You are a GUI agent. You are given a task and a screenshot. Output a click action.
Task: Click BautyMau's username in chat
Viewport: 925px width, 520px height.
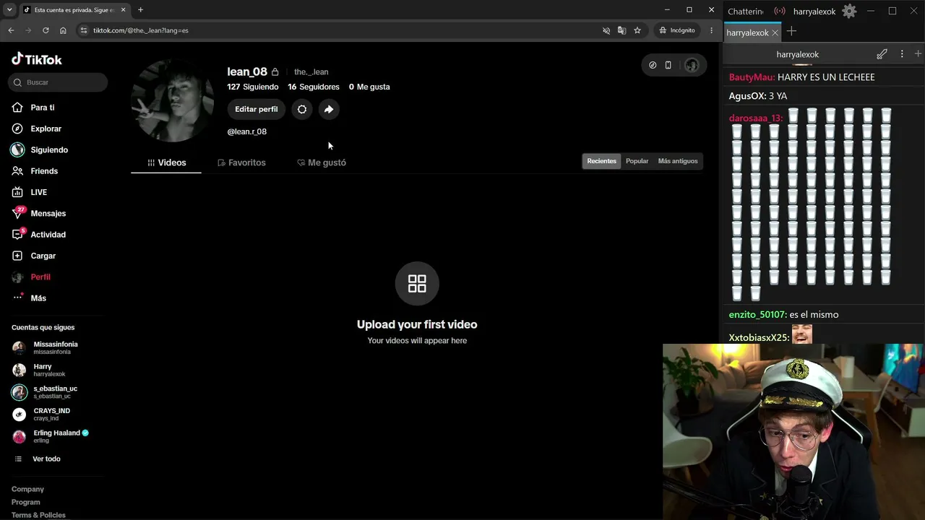click(752, 77)
